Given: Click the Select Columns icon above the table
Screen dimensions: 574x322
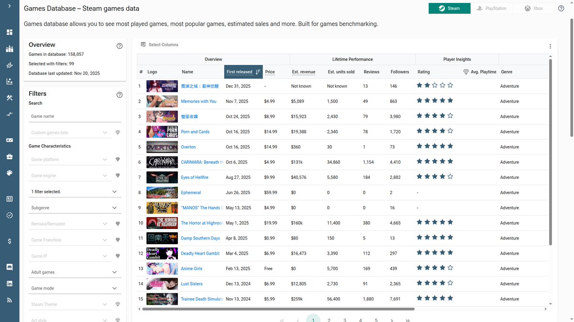Looking at the screenshot, I should tap(143, 44).
